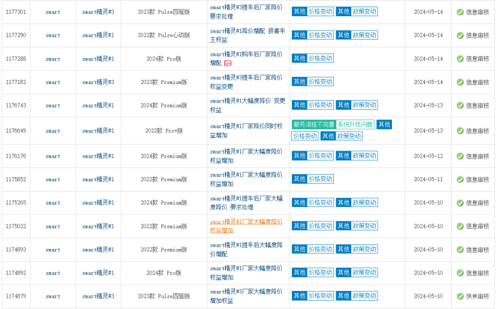
Task: Open complaint titled smart精灵#1降价增配 损害车主权益
Action: click(246, 35)
